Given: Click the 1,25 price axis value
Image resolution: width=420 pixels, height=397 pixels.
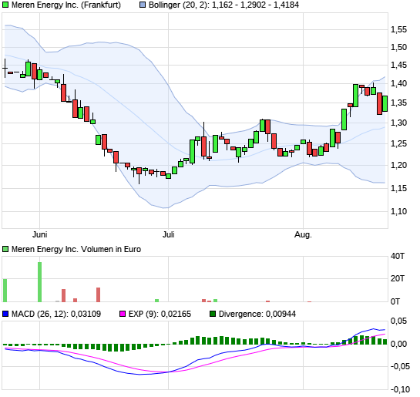Looking at the screenshot, I should (398, 144).
